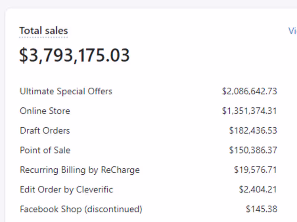Click the $2,404.21 Cleverific amount

pos(258,189)
